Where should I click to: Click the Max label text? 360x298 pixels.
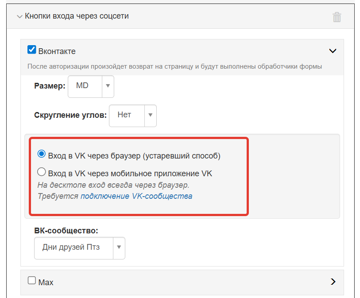pos(46,283)
